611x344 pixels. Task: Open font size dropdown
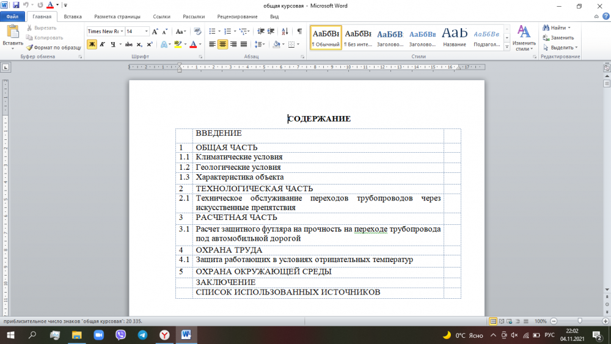(x=147, y=31)
